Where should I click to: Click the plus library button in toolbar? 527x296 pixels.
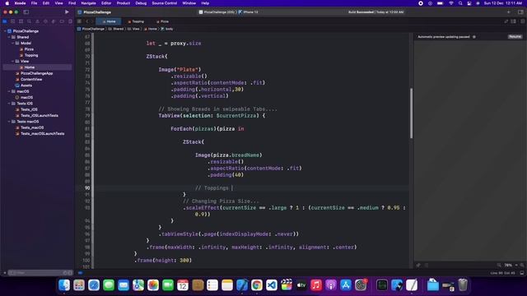coord(509,12)
